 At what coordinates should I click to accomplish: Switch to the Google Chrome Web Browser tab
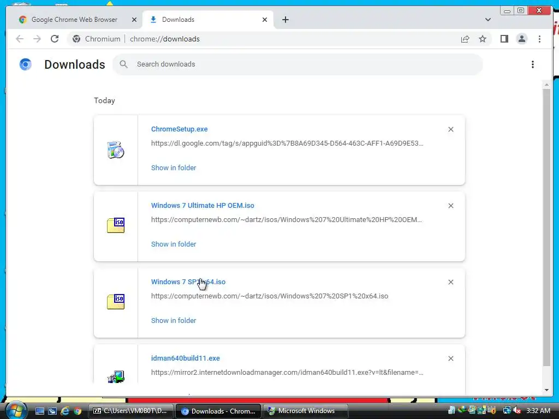pos(74,20)
